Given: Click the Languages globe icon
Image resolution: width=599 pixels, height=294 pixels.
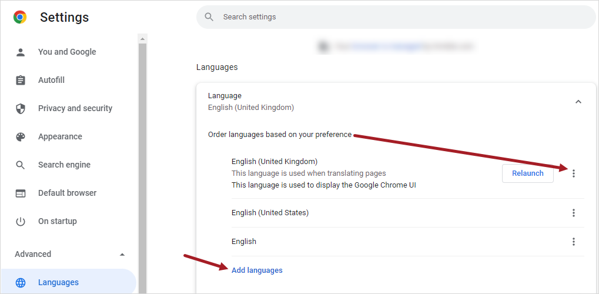Looking at the screenshot, I should tap(20, 282).
